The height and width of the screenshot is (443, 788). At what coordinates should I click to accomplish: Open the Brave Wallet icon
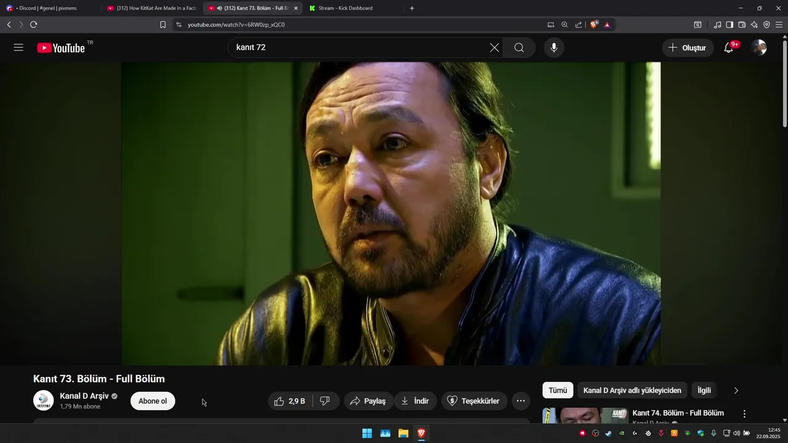point(742,25)
